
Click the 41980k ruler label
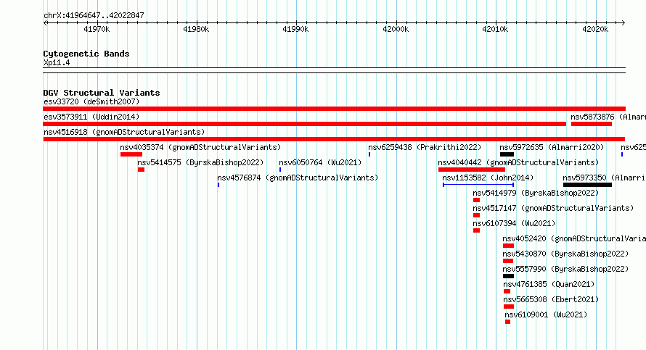point(196,29)
